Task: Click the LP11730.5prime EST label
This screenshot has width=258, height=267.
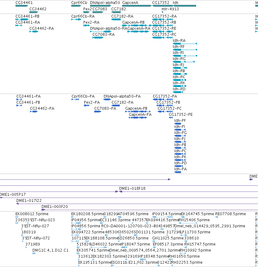Action: [195, 232]
